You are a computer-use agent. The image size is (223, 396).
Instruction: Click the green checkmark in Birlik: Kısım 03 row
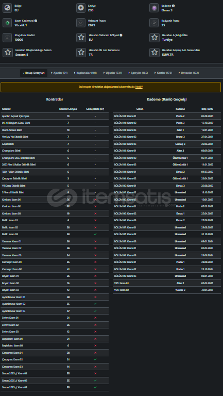95,234
